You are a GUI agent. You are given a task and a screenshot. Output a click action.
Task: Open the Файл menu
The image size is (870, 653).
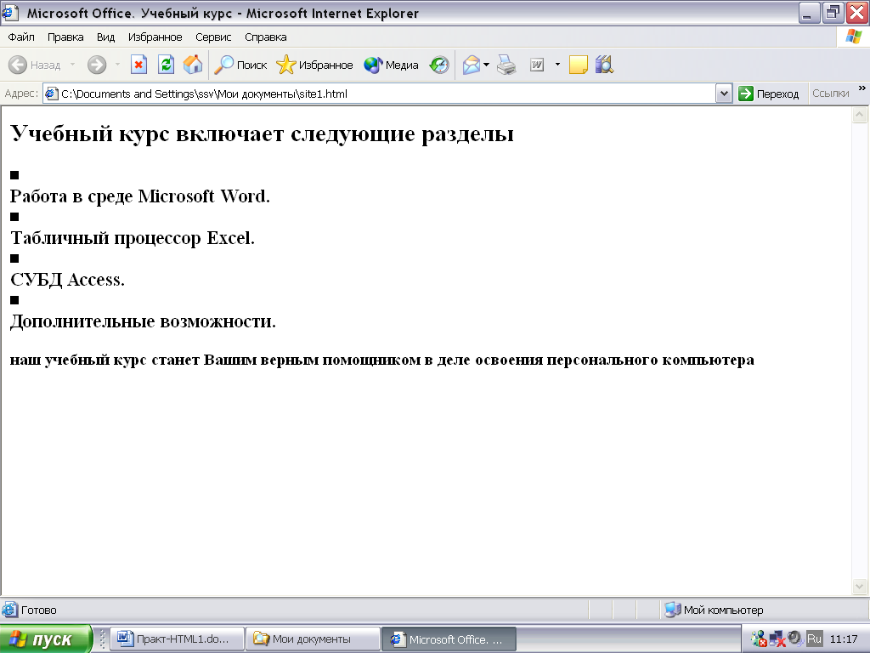[x=21, y=37]
